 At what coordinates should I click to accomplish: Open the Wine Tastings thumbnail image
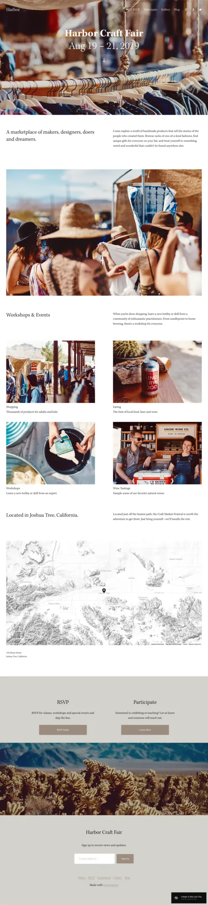pyautogui.click(x=157, y=453)
